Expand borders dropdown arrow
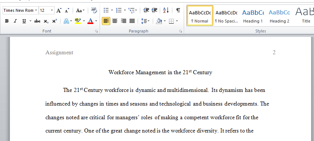The image size is (314, 141). coord(177,21)
